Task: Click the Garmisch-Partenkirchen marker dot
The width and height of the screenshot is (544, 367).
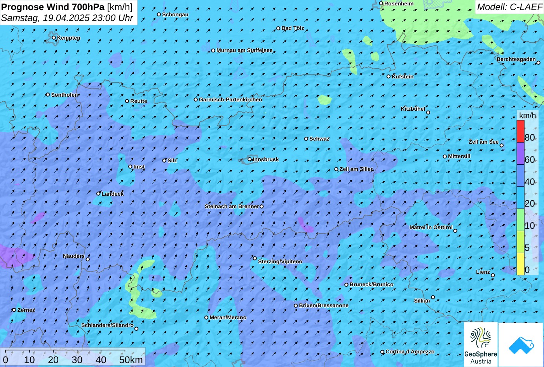Action: click(195, 99)
